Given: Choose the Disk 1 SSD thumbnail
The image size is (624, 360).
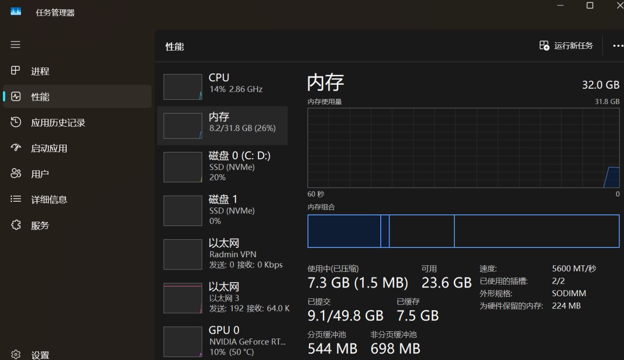Looking at the screenshot, I should point(183,210).
